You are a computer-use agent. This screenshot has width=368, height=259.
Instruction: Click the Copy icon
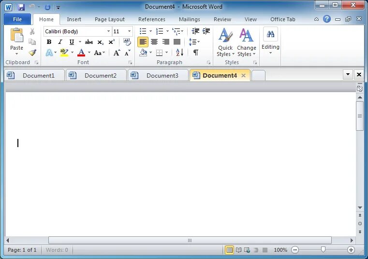coord(32,41)
